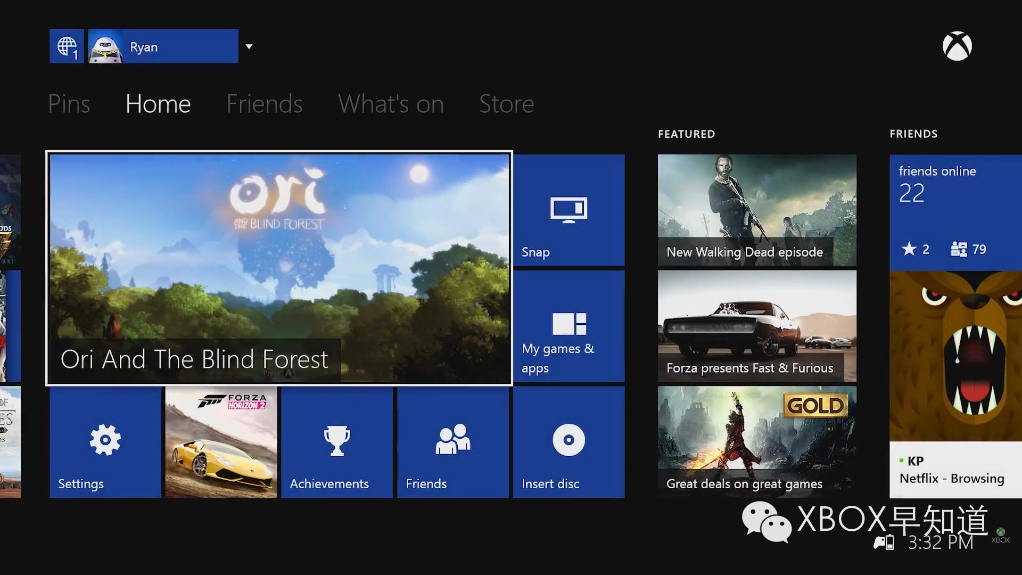This screenshot has width=1022, height=575.
Task: Open the Friends people tile
Action: (452, 442)
